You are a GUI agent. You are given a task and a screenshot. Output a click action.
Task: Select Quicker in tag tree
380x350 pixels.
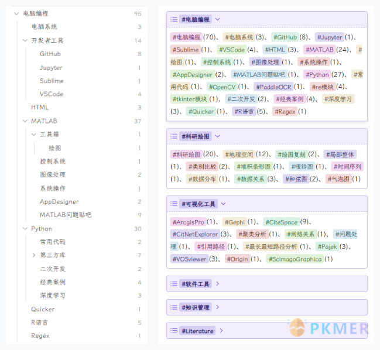click(x=43, y=309)
